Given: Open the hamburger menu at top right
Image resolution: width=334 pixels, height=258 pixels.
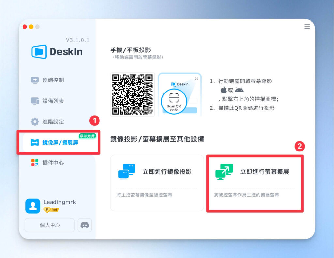Looking at the screenshot, I should (x=307, y=27).
